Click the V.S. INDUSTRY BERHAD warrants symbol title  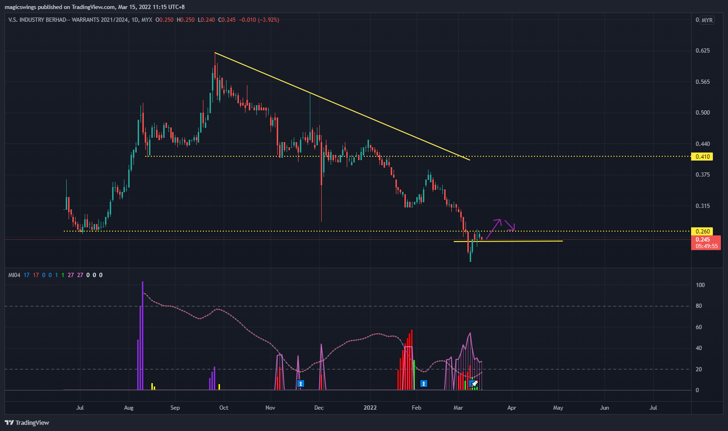click(68, 20)
